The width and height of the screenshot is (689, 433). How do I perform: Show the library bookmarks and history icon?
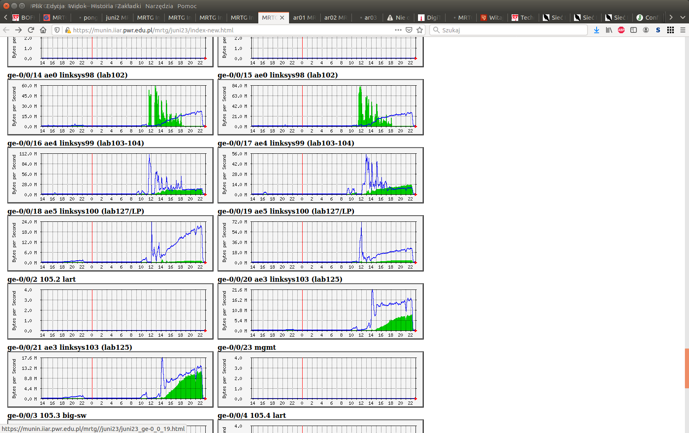click(x=609, y=30)
